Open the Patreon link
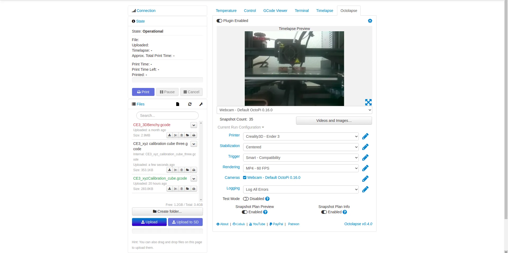 [293, 224]
